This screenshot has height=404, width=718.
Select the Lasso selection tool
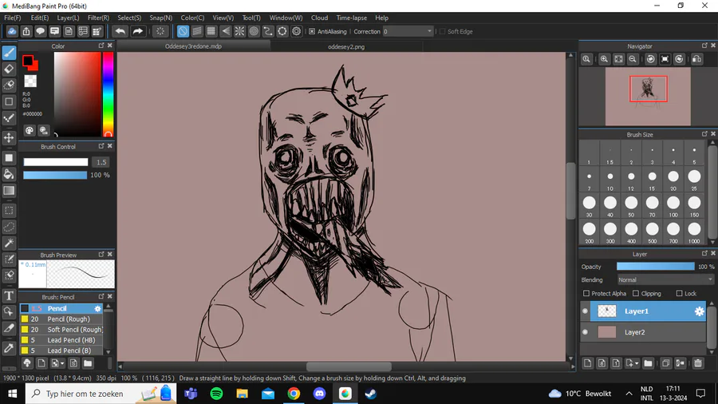(x=10, y=227)
